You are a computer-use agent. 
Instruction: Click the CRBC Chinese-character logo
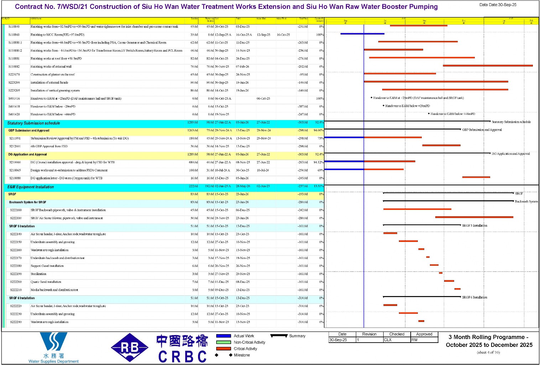pos(182,349)
